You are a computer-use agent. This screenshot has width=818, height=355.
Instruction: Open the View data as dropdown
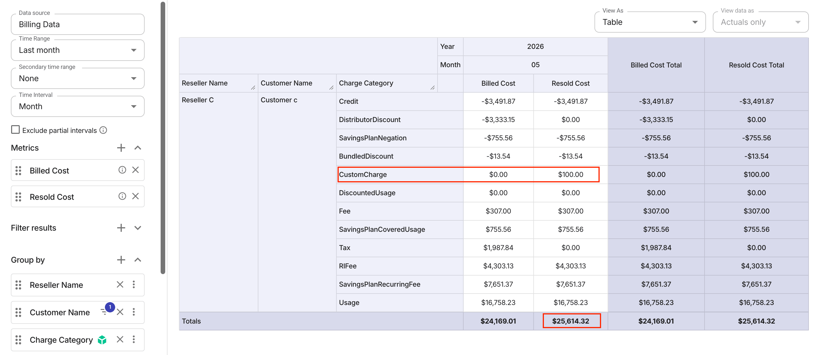tap(761, 22)
